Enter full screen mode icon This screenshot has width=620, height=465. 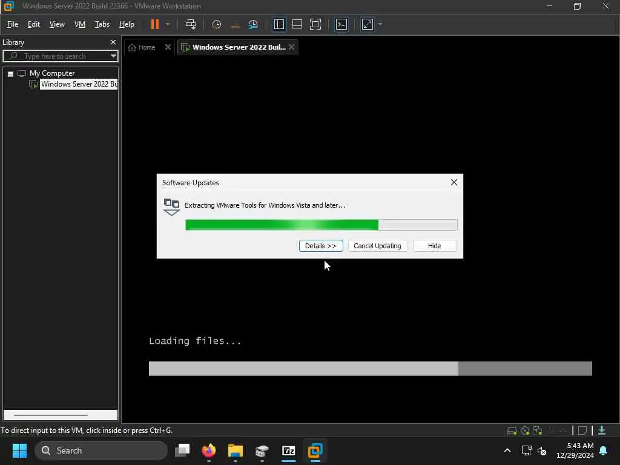(315, 24)
